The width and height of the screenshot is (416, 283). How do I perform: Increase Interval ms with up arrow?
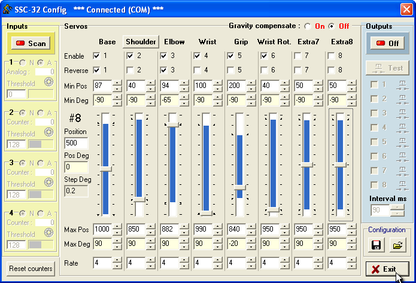click(397, 207)
